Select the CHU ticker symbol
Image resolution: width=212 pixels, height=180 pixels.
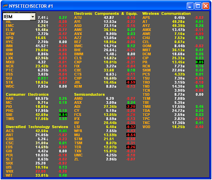(x=146, y=38)
